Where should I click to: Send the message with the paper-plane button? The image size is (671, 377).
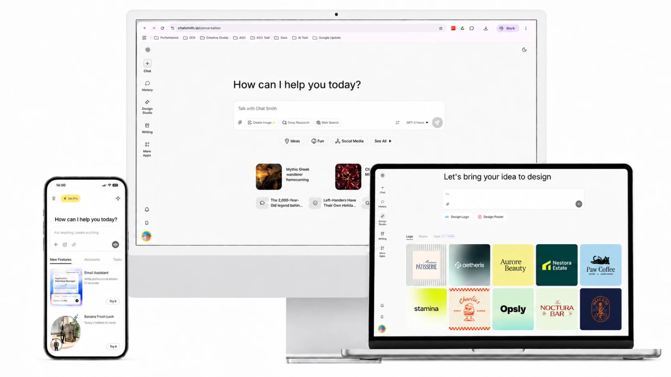pyautogui.click(x=437, y=123)
